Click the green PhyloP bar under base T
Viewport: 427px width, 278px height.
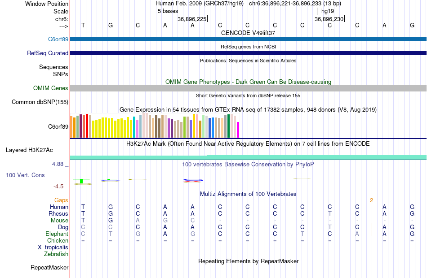[81, 181]
